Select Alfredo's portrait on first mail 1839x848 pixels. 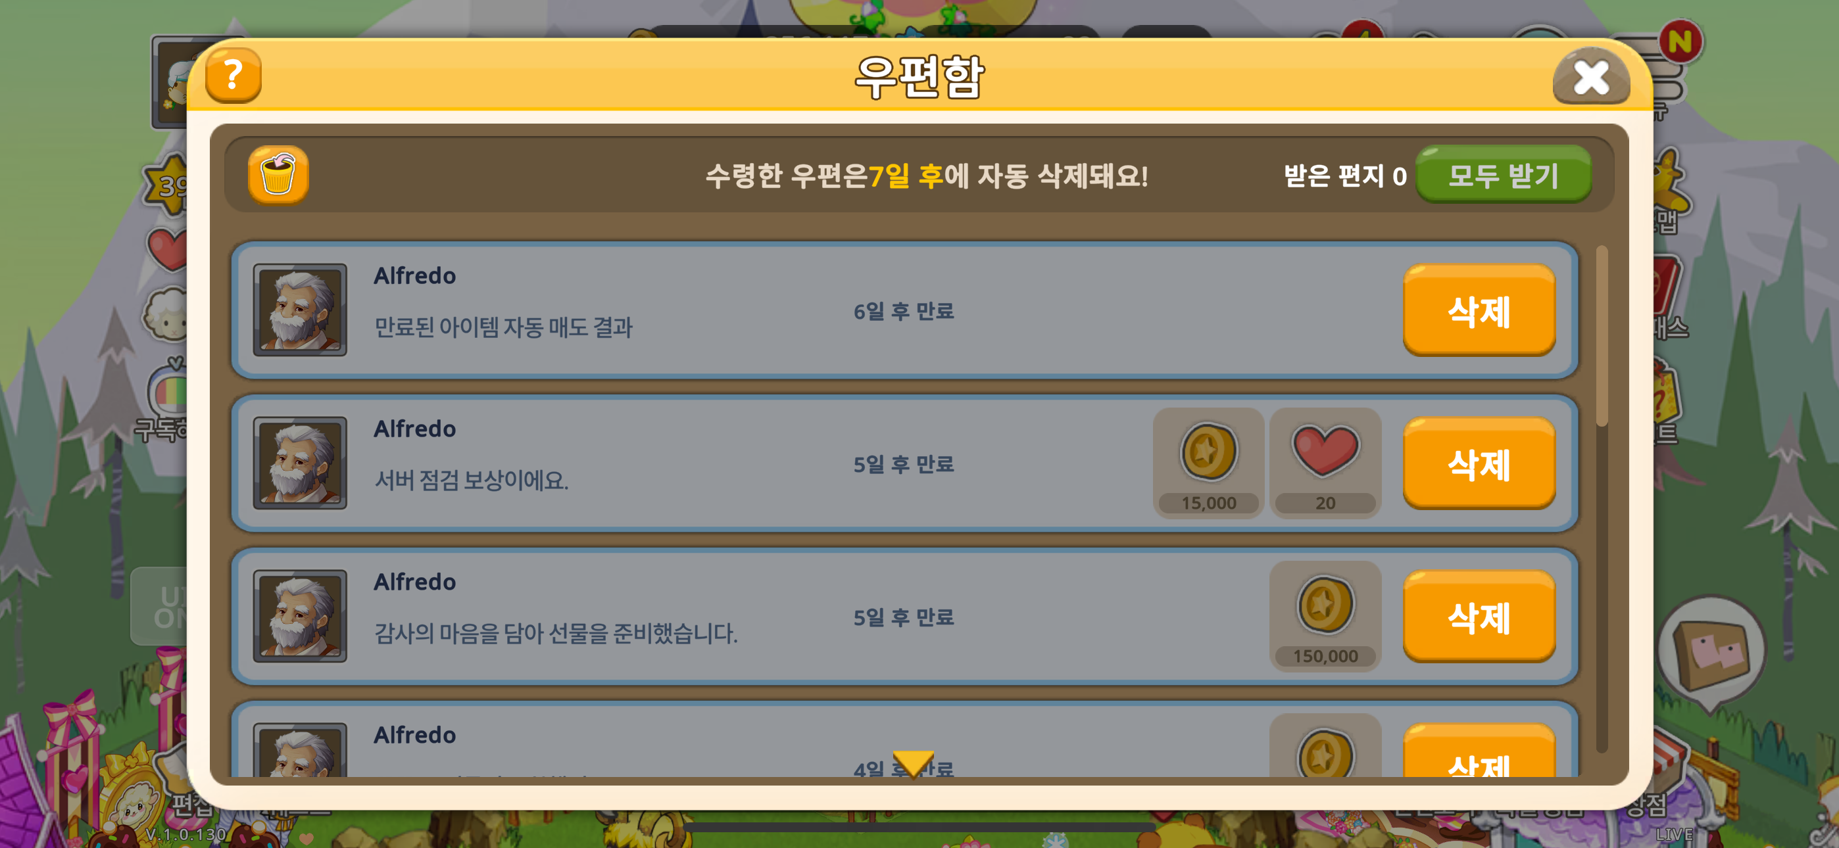pyautogui.click(x=300, y=310)
